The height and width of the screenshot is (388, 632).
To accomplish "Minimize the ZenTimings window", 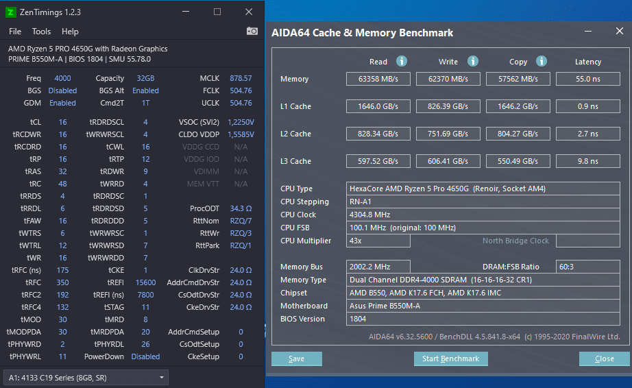I will [x=186, y=12].
